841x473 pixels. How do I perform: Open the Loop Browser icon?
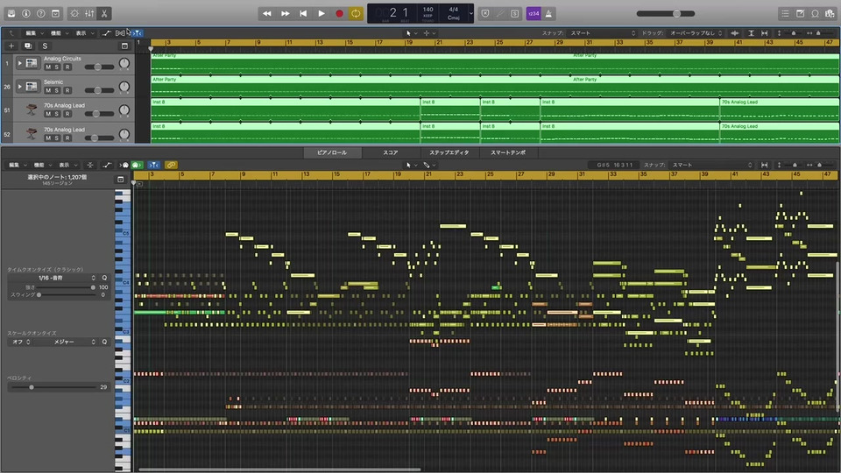coord(815,13)
